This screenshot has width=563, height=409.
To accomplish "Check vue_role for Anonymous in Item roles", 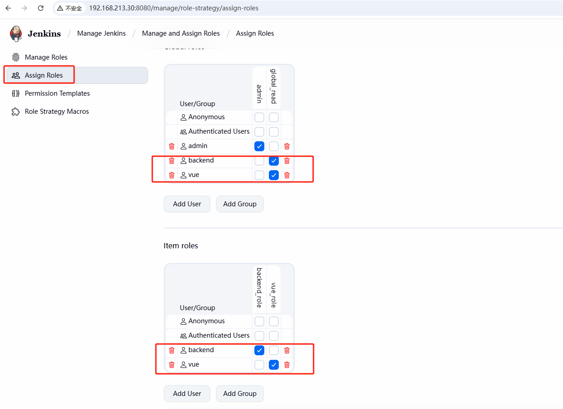I will click(274, 321).
